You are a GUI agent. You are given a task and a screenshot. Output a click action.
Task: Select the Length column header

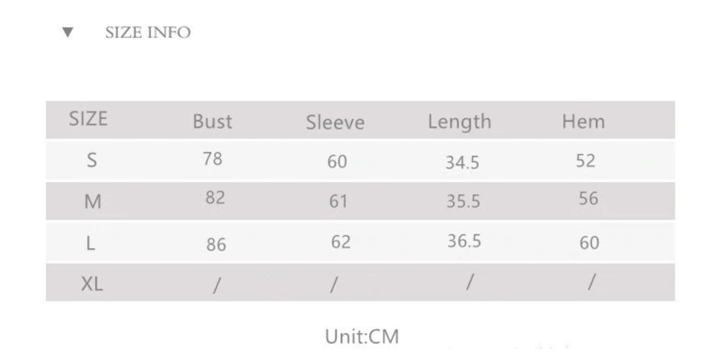(x=459, y=122)
